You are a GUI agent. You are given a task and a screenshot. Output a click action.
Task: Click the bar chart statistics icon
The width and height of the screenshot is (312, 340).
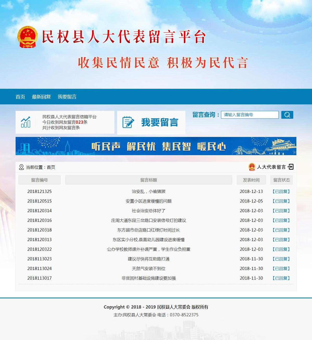pyautogui.click(x=25, y=122)
